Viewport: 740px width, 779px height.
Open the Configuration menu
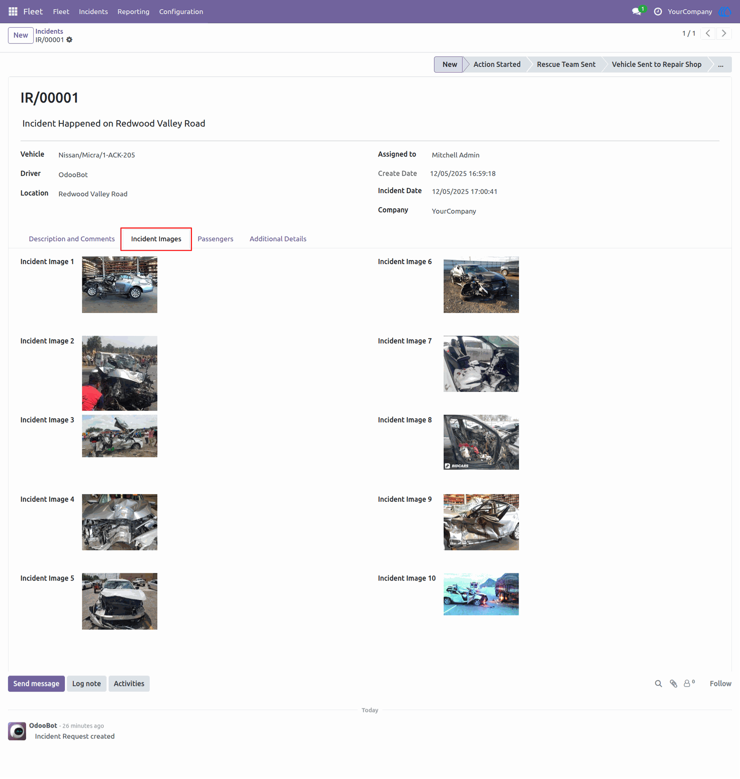tap(181, 11)
